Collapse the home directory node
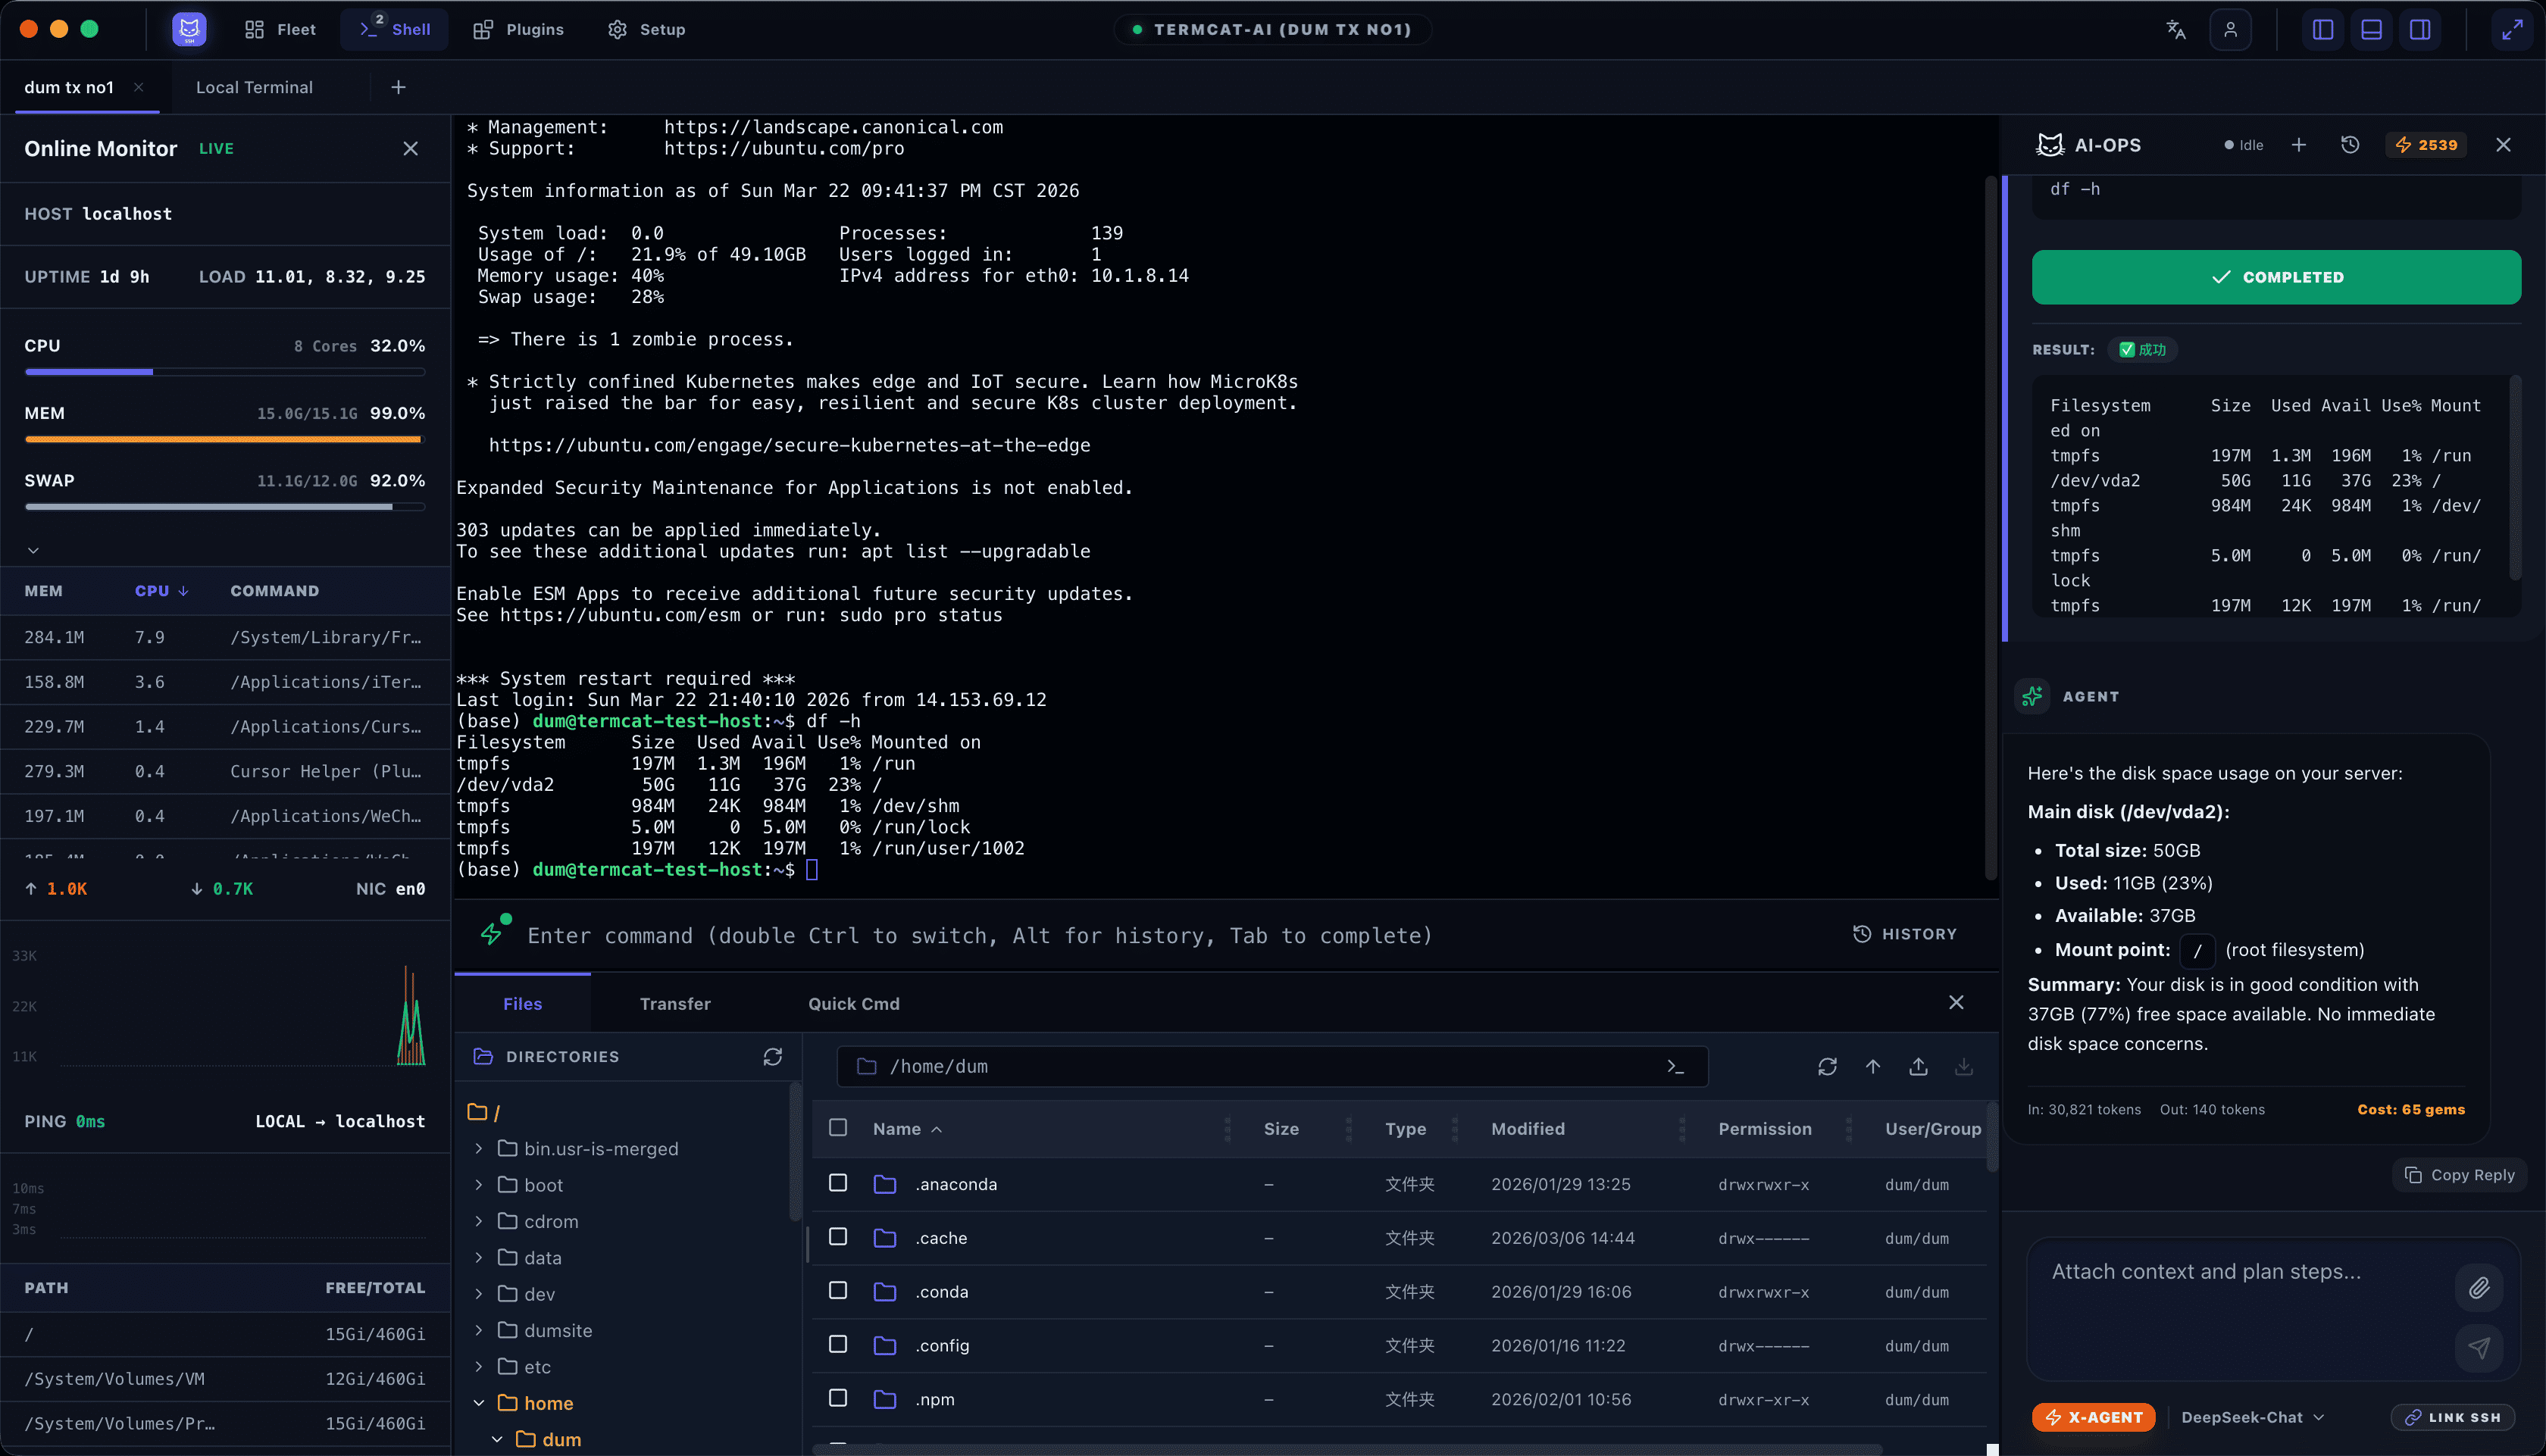The width and height of the screenshot is (2546, 1456). click(x=479, y=1403)
